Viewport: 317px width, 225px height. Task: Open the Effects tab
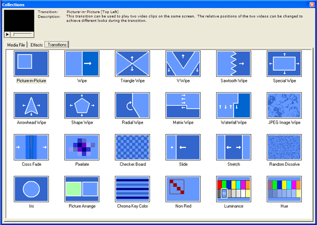36,45
